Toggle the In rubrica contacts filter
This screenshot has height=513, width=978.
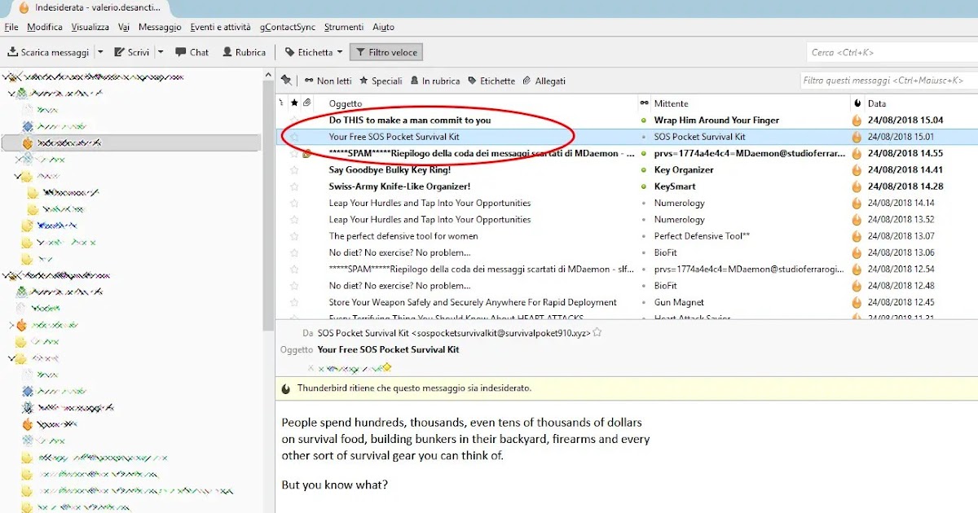434,81
